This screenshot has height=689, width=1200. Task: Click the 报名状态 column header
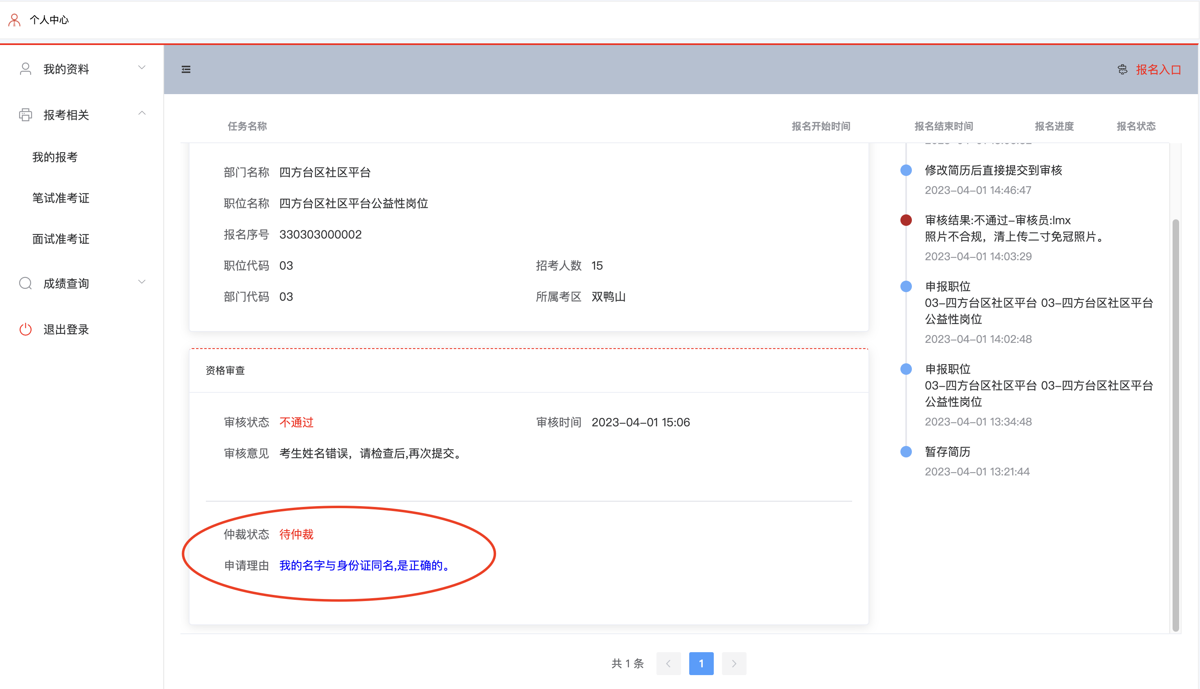pos(1136,126)
